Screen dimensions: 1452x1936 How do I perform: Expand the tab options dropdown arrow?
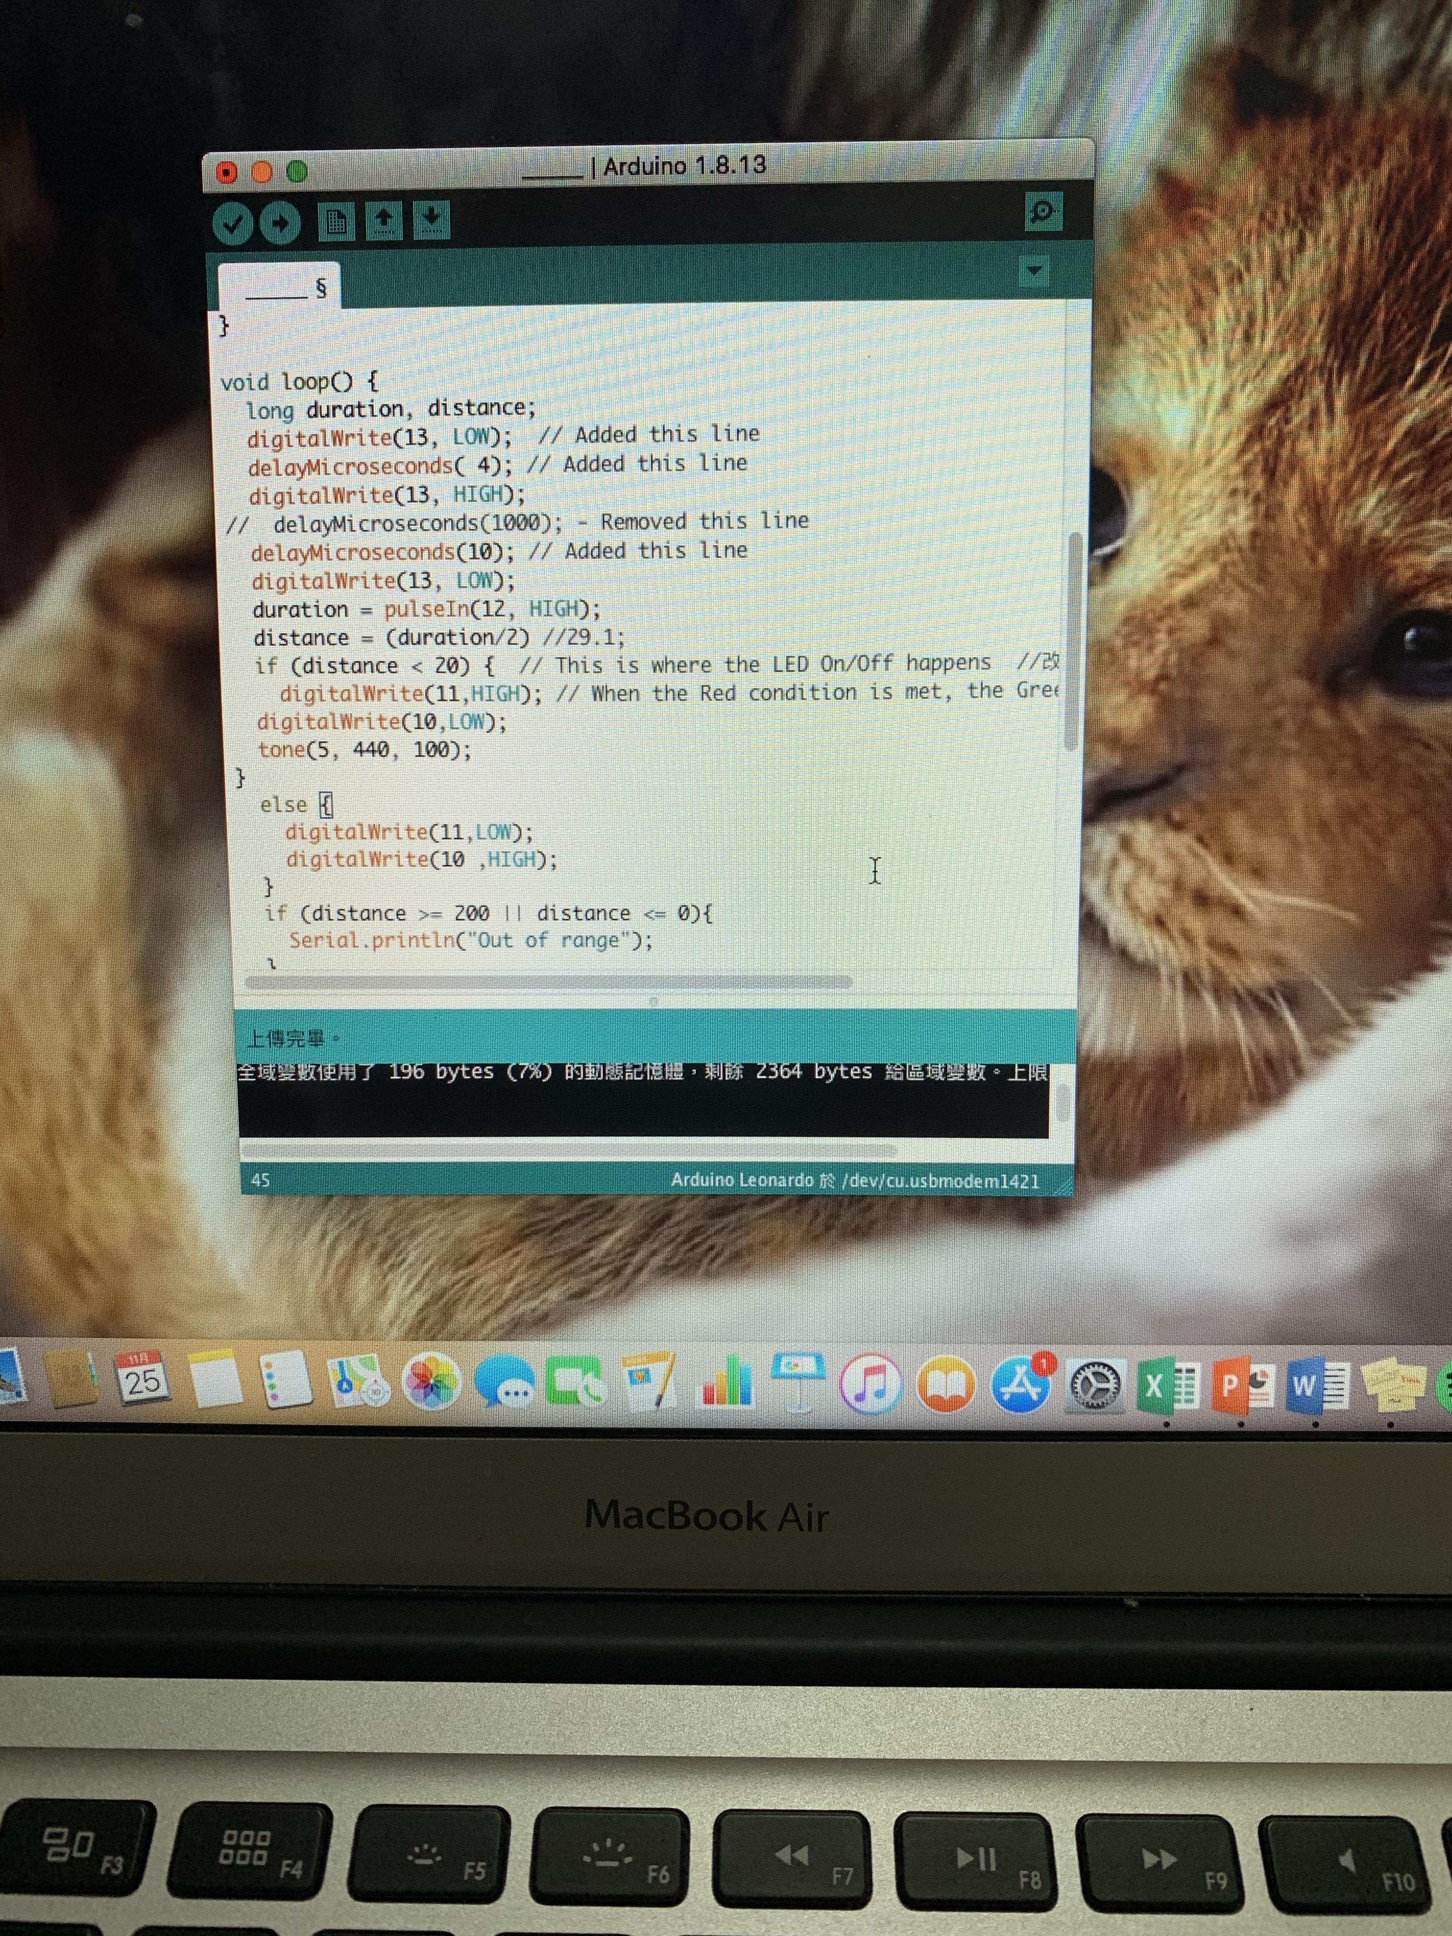tap(1034, 270)
